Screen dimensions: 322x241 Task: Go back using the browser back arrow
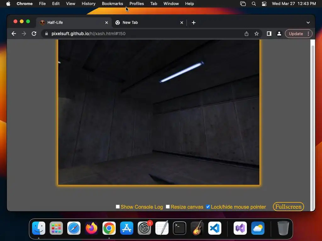pyautogui.click(x=14, y=34)
